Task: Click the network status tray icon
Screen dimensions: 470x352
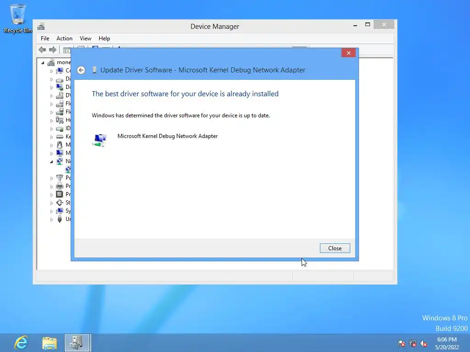Action: point(413,343)
